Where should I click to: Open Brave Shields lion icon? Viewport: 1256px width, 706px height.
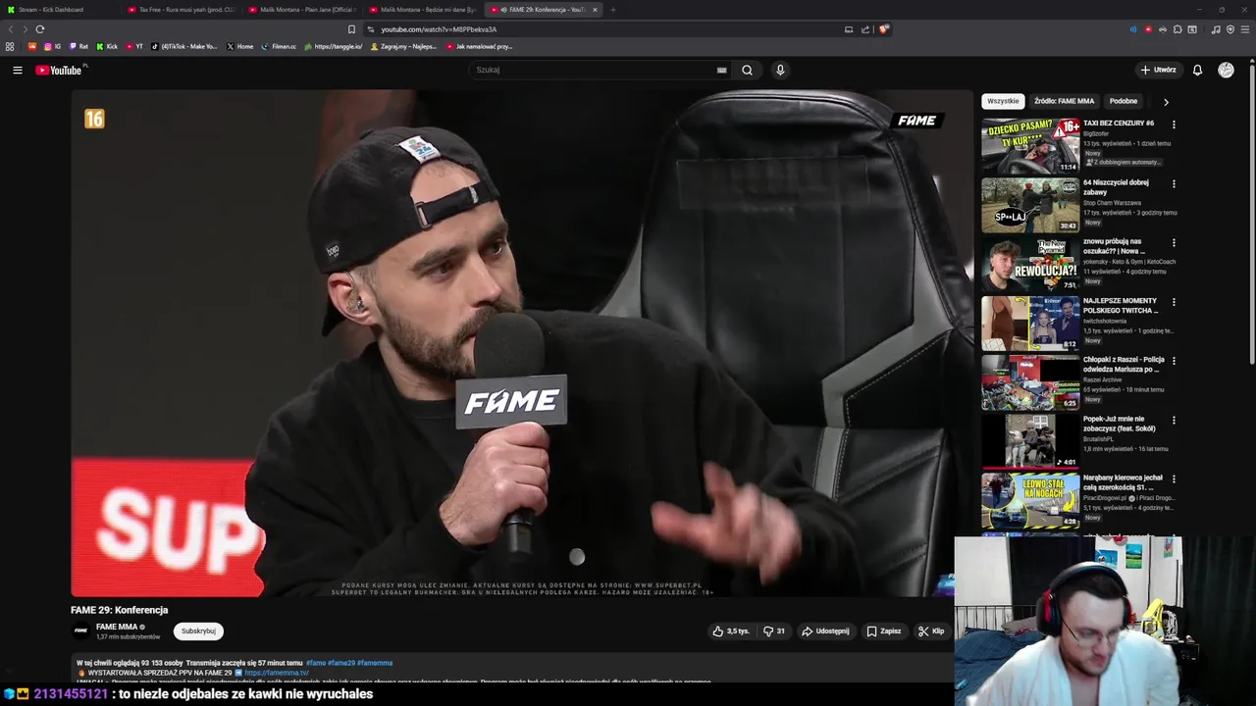click(x=883, y=29)
